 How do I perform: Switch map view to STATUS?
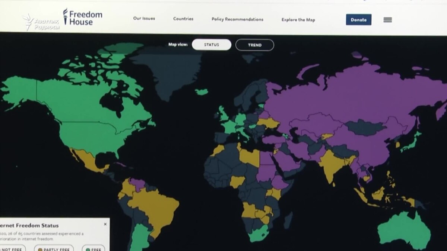(211, 45)
